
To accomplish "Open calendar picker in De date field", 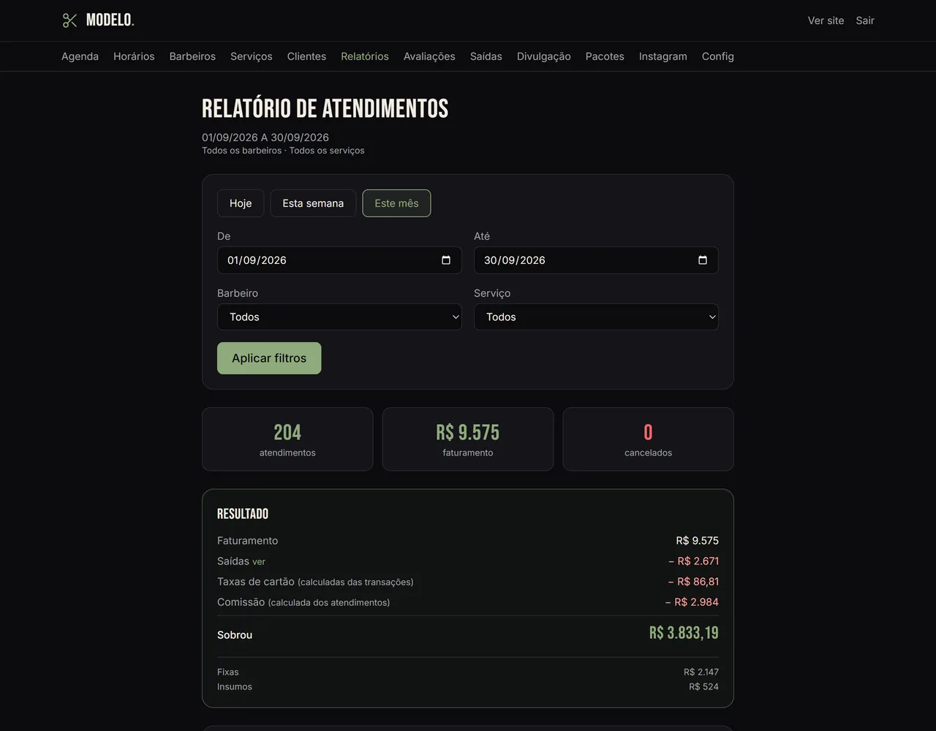I will tap(446, 260).
